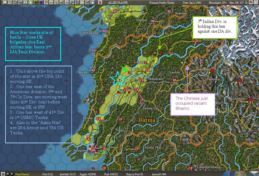This screenshot has width=259, height=176.
Task: Open the document list icon in toolbar
Action: click(10, 3)
